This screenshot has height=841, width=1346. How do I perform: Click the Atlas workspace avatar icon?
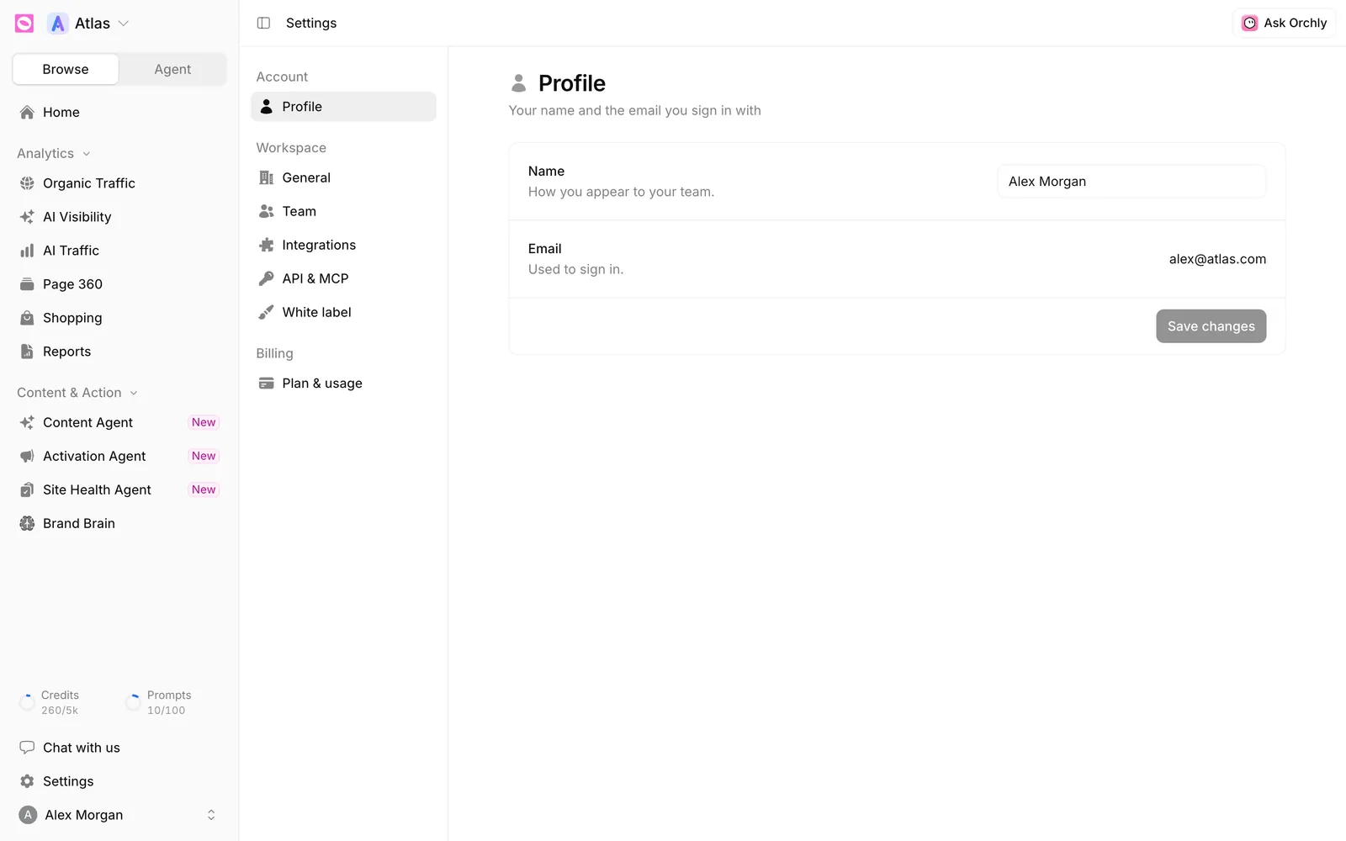[57, 24]
